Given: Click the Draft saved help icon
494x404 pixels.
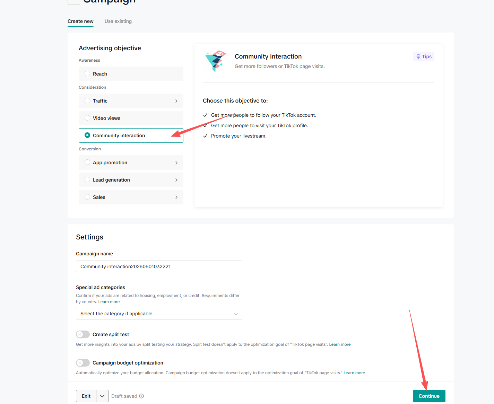Looking at the screenshot, I should pyautogui.click(x=141, y=396).
